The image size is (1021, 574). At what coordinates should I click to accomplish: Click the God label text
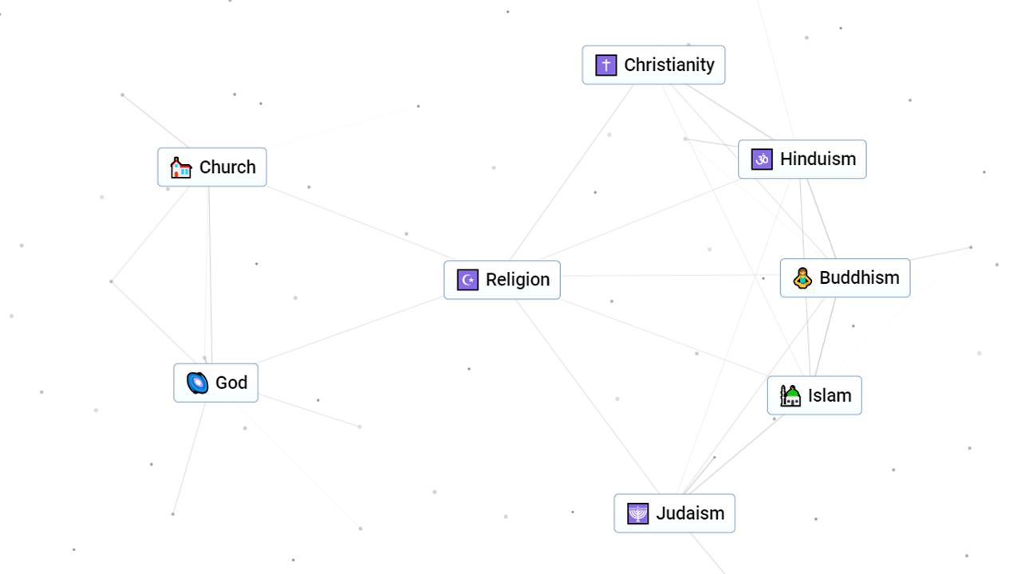(x=231, y=383)
